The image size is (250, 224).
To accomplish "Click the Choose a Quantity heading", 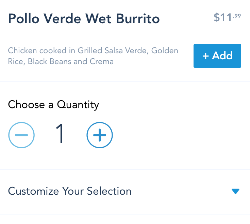I will [53, 104].
